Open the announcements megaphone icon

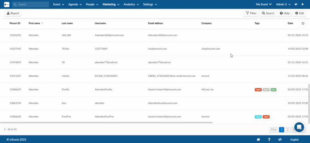296,4
